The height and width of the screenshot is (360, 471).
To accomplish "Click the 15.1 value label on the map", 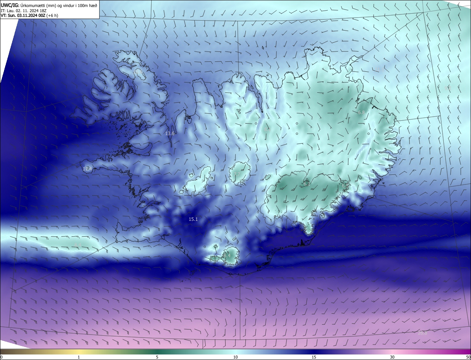I will click(x=193, y=219).
